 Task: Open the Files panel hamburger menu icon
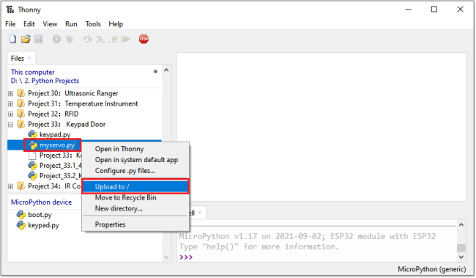[155, 71]
